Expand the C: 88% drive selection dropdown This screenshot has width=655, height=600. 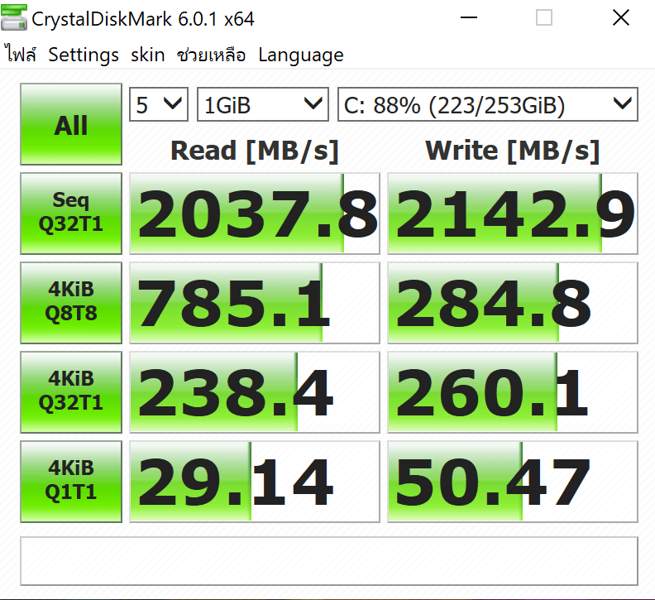tap(487, 104)
